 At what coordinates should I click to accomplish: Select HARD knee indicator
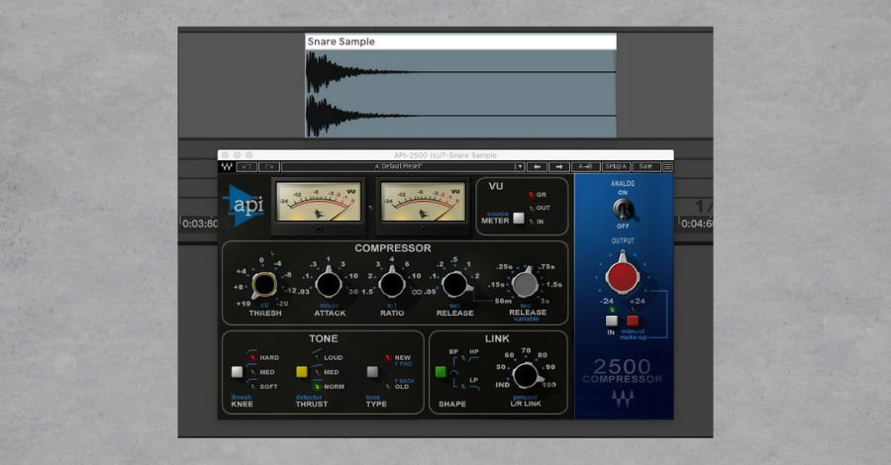[x=252, y=358]
